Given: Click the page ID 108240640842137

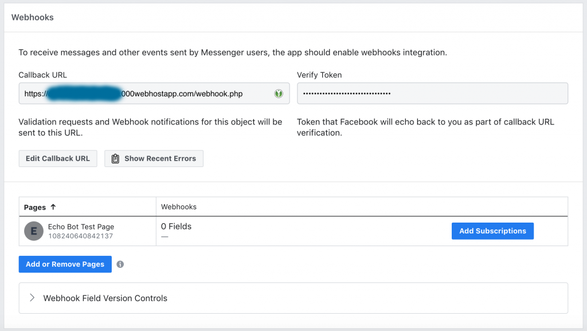Looking at the screenshot, I should (80, 236).
